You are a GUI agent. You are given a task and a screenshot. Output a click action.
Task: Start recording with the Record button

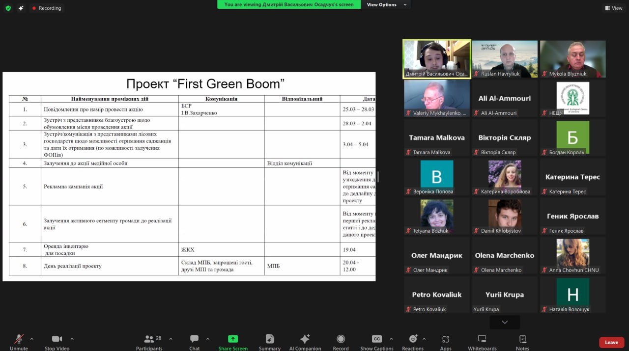click(x=341, y=339)
